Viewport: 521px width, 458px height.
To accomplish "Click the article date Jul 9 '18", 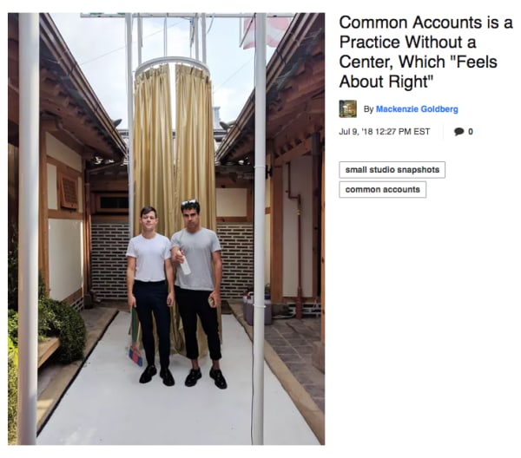I will click(x=384, y=132).
